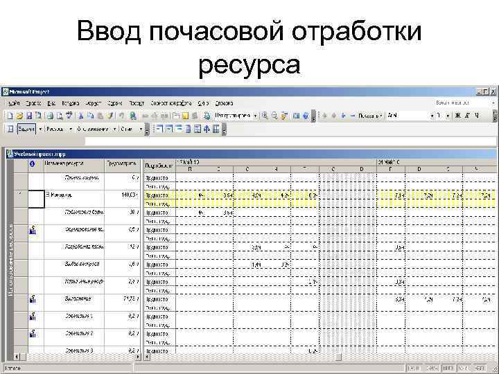Open the assign resources icon

tap(195, 116)
